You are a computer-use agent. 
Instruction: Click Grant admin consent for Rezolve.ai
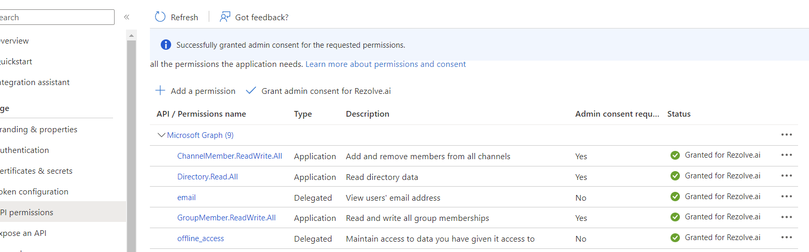pyautogui.click(x=318, y=91)
